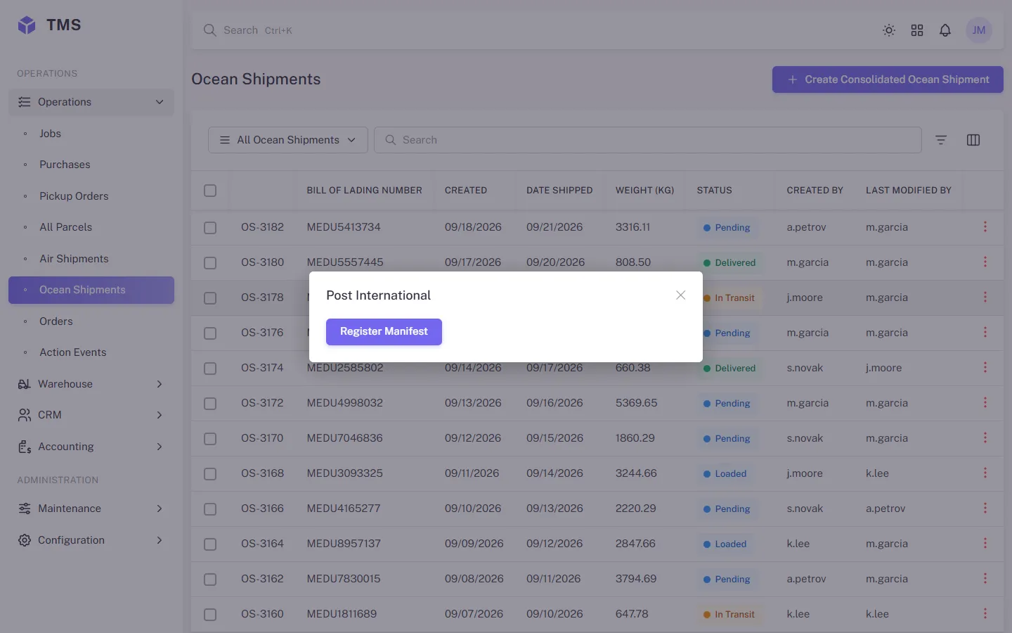Click the MEDU5413734 bill of lading cell
The width and height of the screenshot is (1012, 633).
click(x=344, y=227)
